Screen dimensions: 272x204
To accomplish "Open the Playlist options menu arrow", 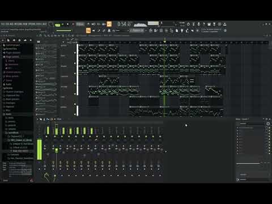I will point(37,35).
